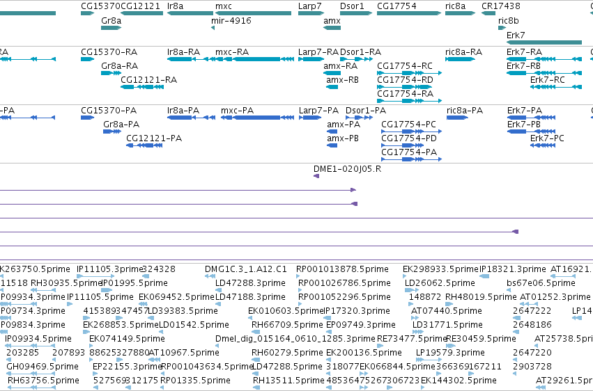Click the amx gene label
The image size is (593, 391).
point(332,20)
